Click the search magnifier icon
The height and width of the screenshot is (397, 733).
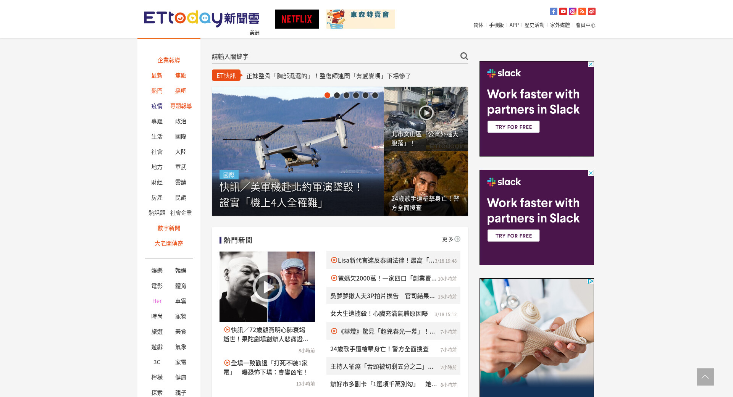(464, 56)
